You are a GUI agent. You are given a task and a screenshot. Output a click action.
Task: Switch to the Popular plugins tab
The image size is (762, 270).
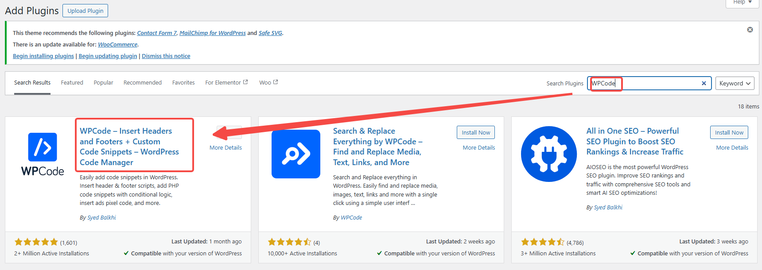point(103,83)
